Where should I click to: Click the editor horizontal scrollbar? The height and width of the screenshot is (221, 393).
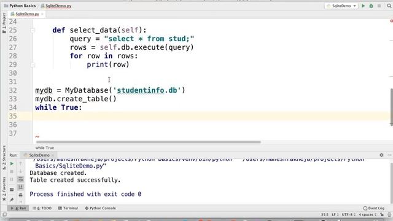pos(149,142)
